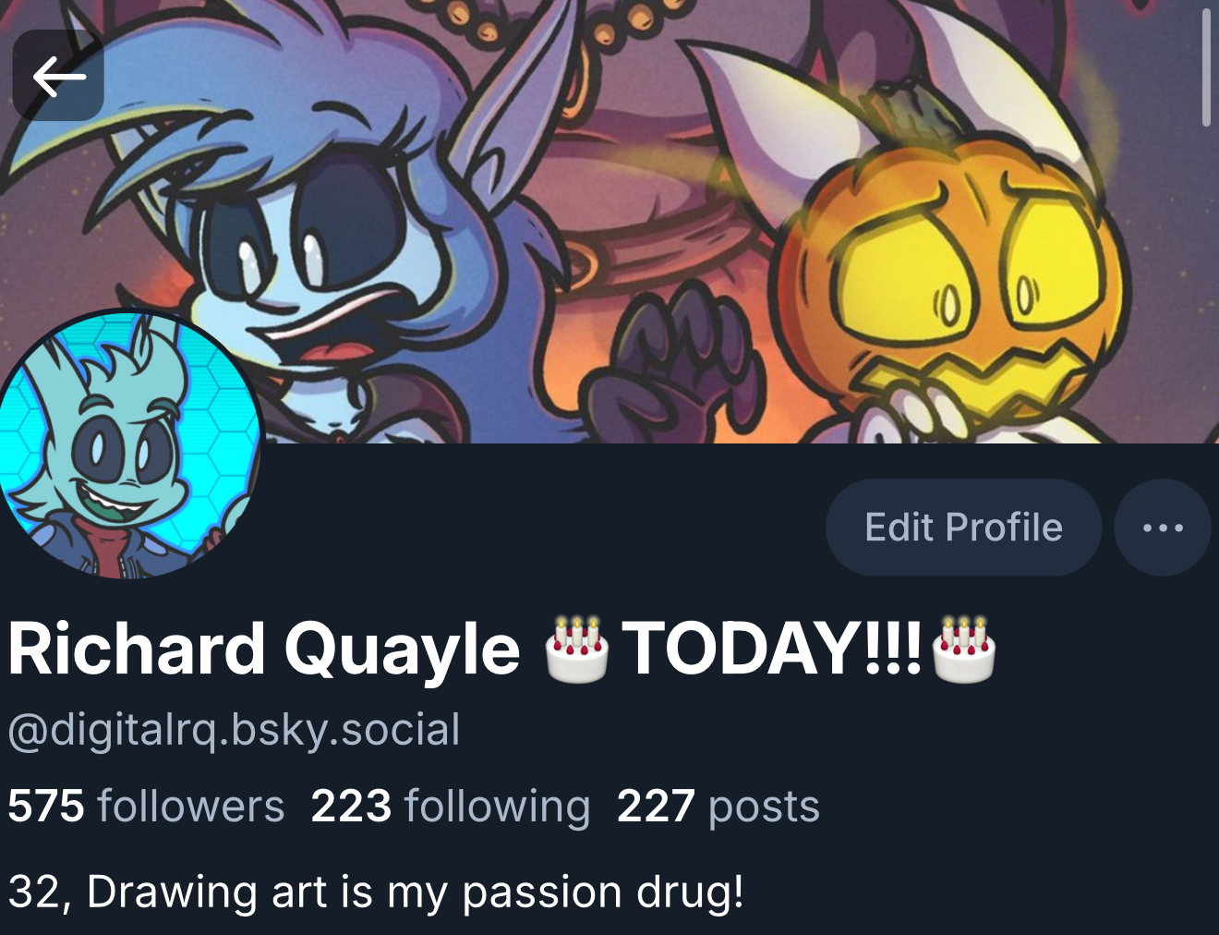Click the Richard Quayle display name
This screenshot has height=935, width=1219.
pos(264,650)
